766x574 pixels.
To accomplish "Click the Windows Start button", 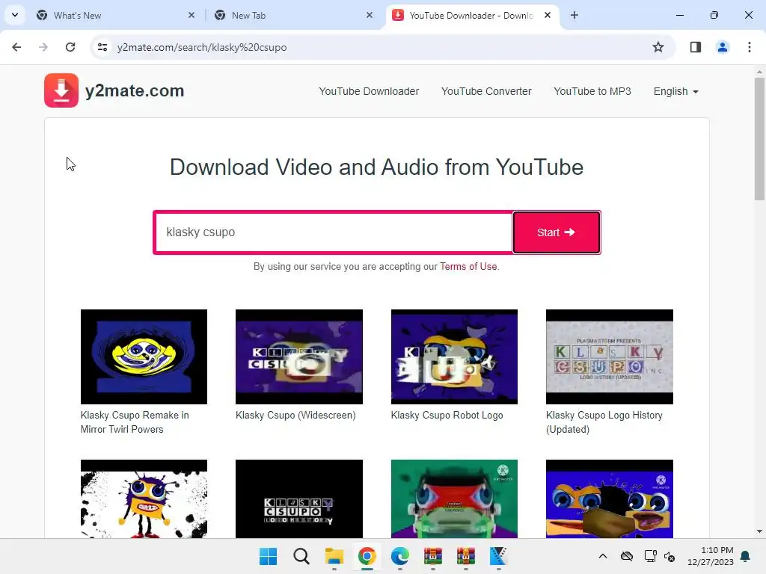I will tap(269, 556).
